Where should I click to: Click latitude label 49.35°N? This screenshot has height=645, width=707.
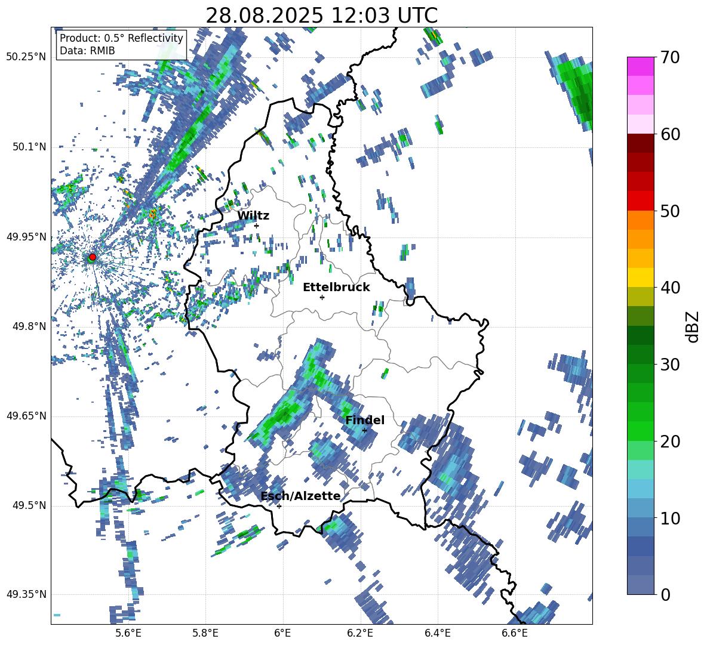(x=26, y=594)
